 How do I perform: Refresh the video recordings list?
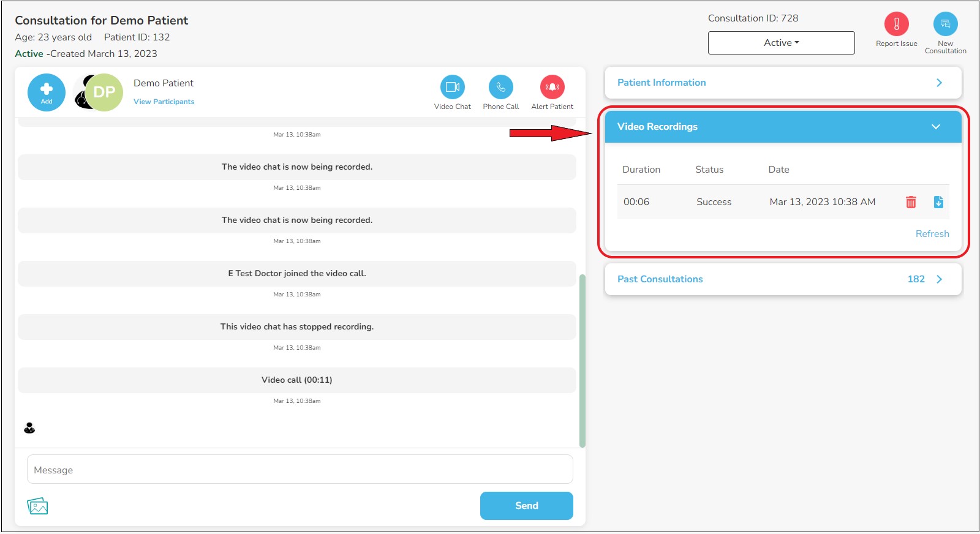(x=932, y=234)
